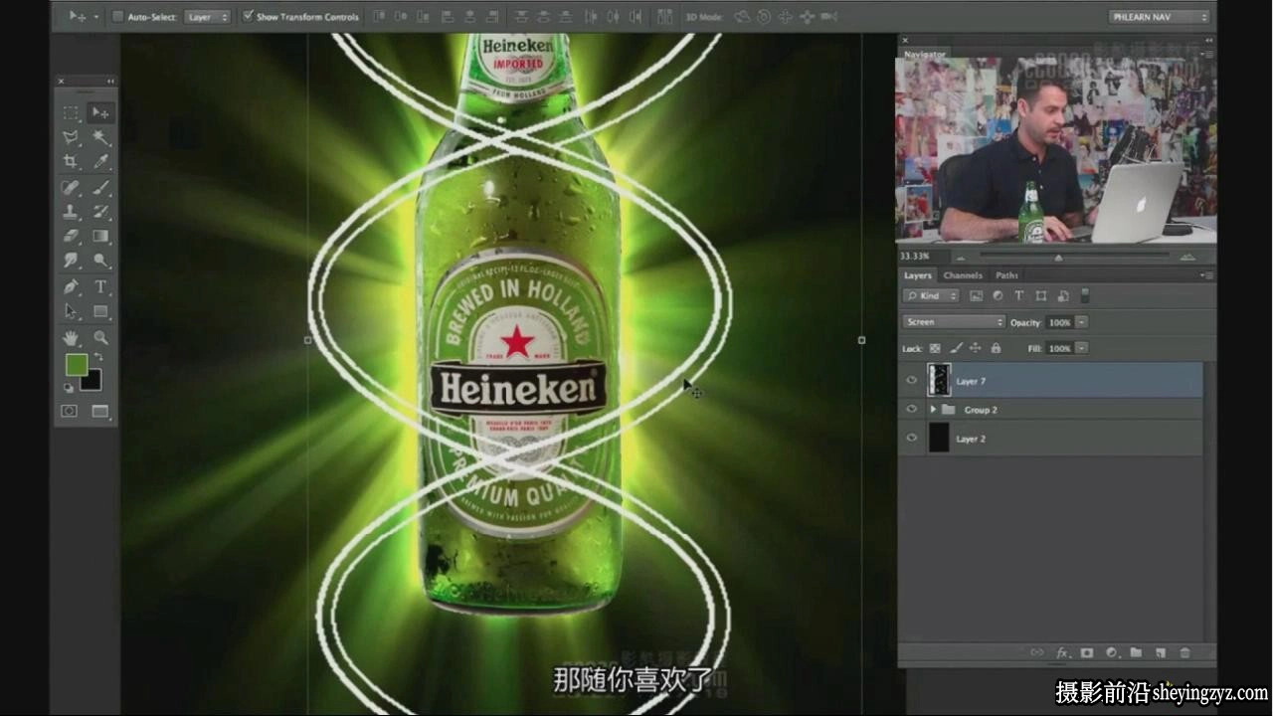The width and height of the screenshot is (1273, 716).
Task: Hide Layer 7 using its eye icon
Action: click(x=912, y=381)
